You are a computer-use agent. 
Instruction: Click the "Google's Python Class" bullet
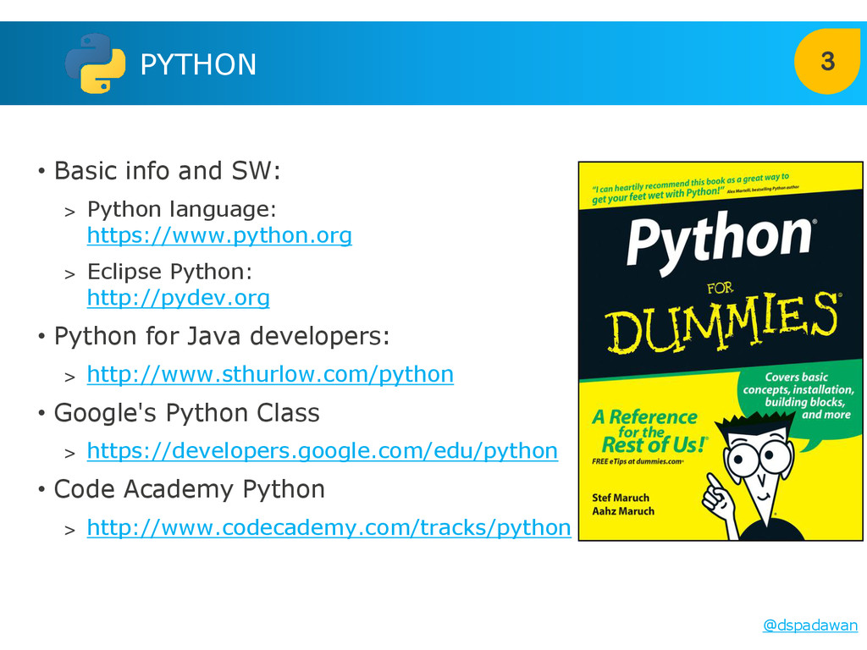187,413
